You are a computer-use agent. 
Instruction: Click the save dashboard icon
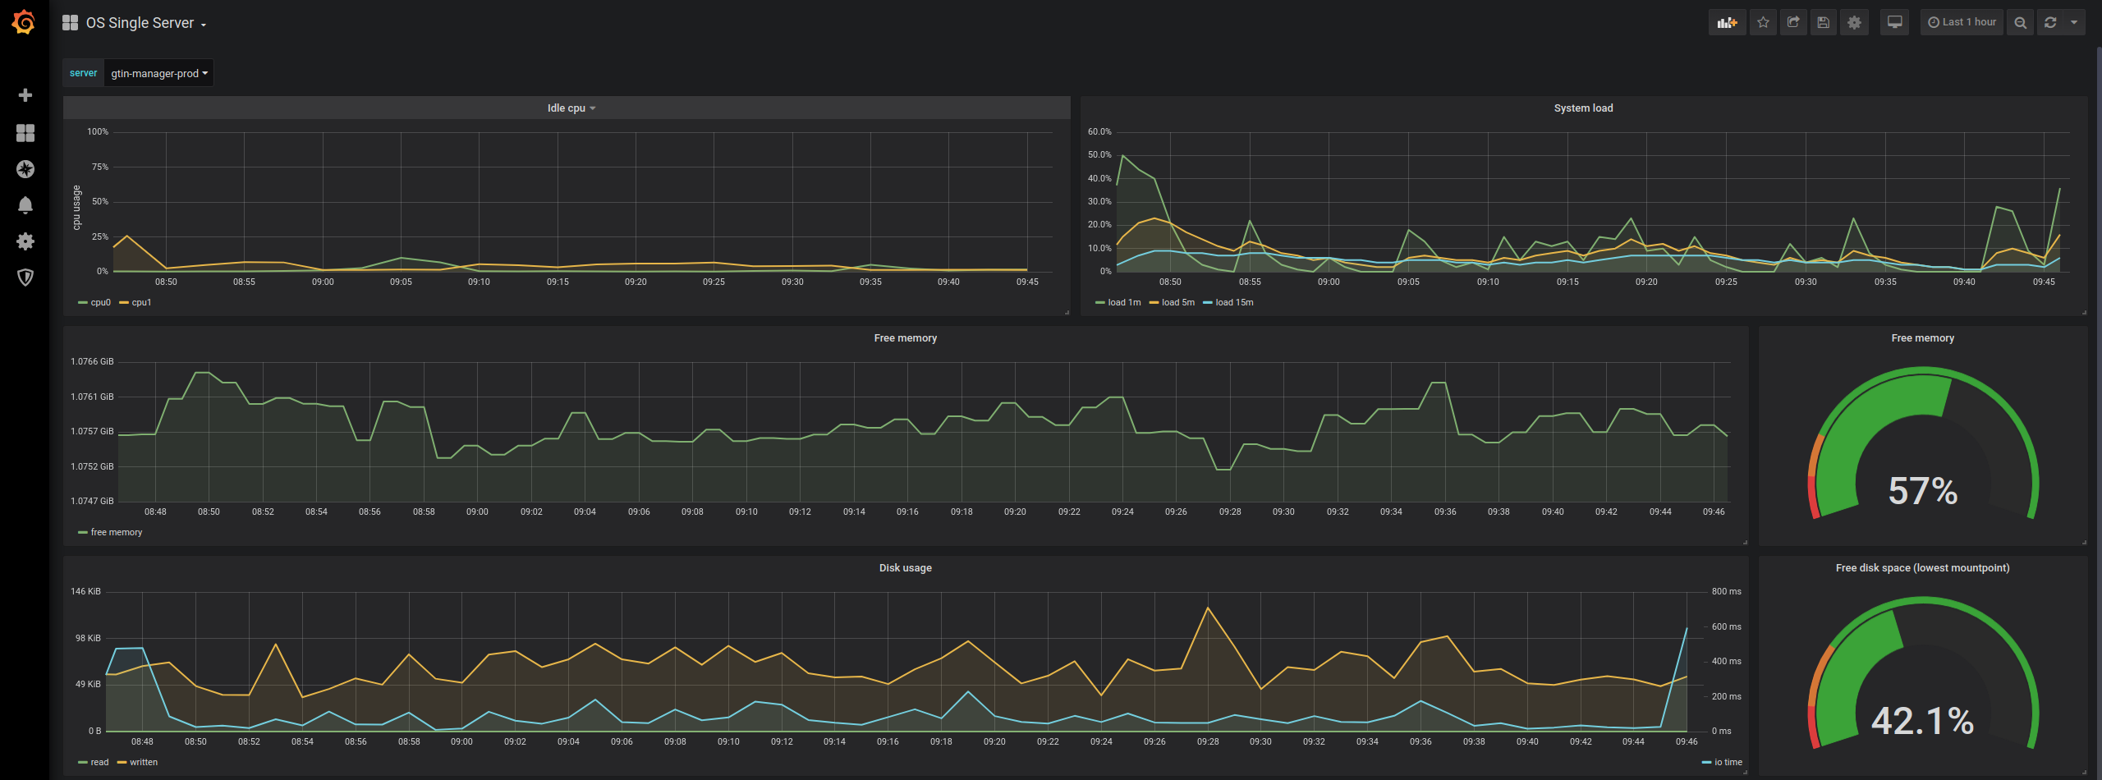(1823, 22)
